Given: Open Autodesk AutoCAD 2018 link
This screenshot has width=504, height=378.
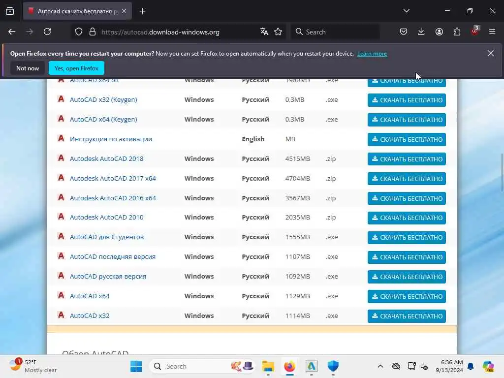Looking at the screenshot, I should pyautogui.click(x=106, y=158).
